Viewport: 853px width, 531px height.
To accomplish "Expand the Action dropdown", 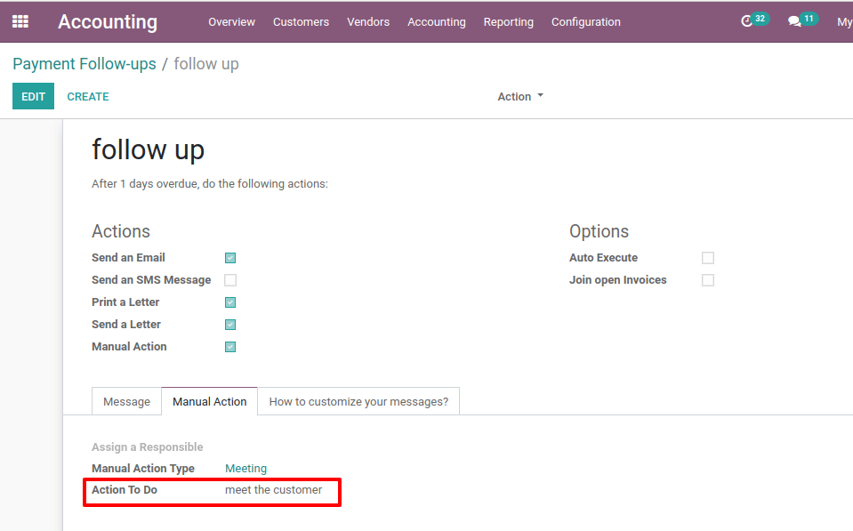I will (x=520, y=96).
